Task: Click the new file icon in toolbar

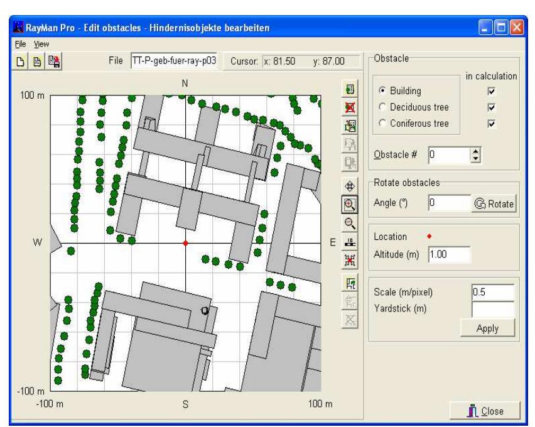Action: coord(20,62)
